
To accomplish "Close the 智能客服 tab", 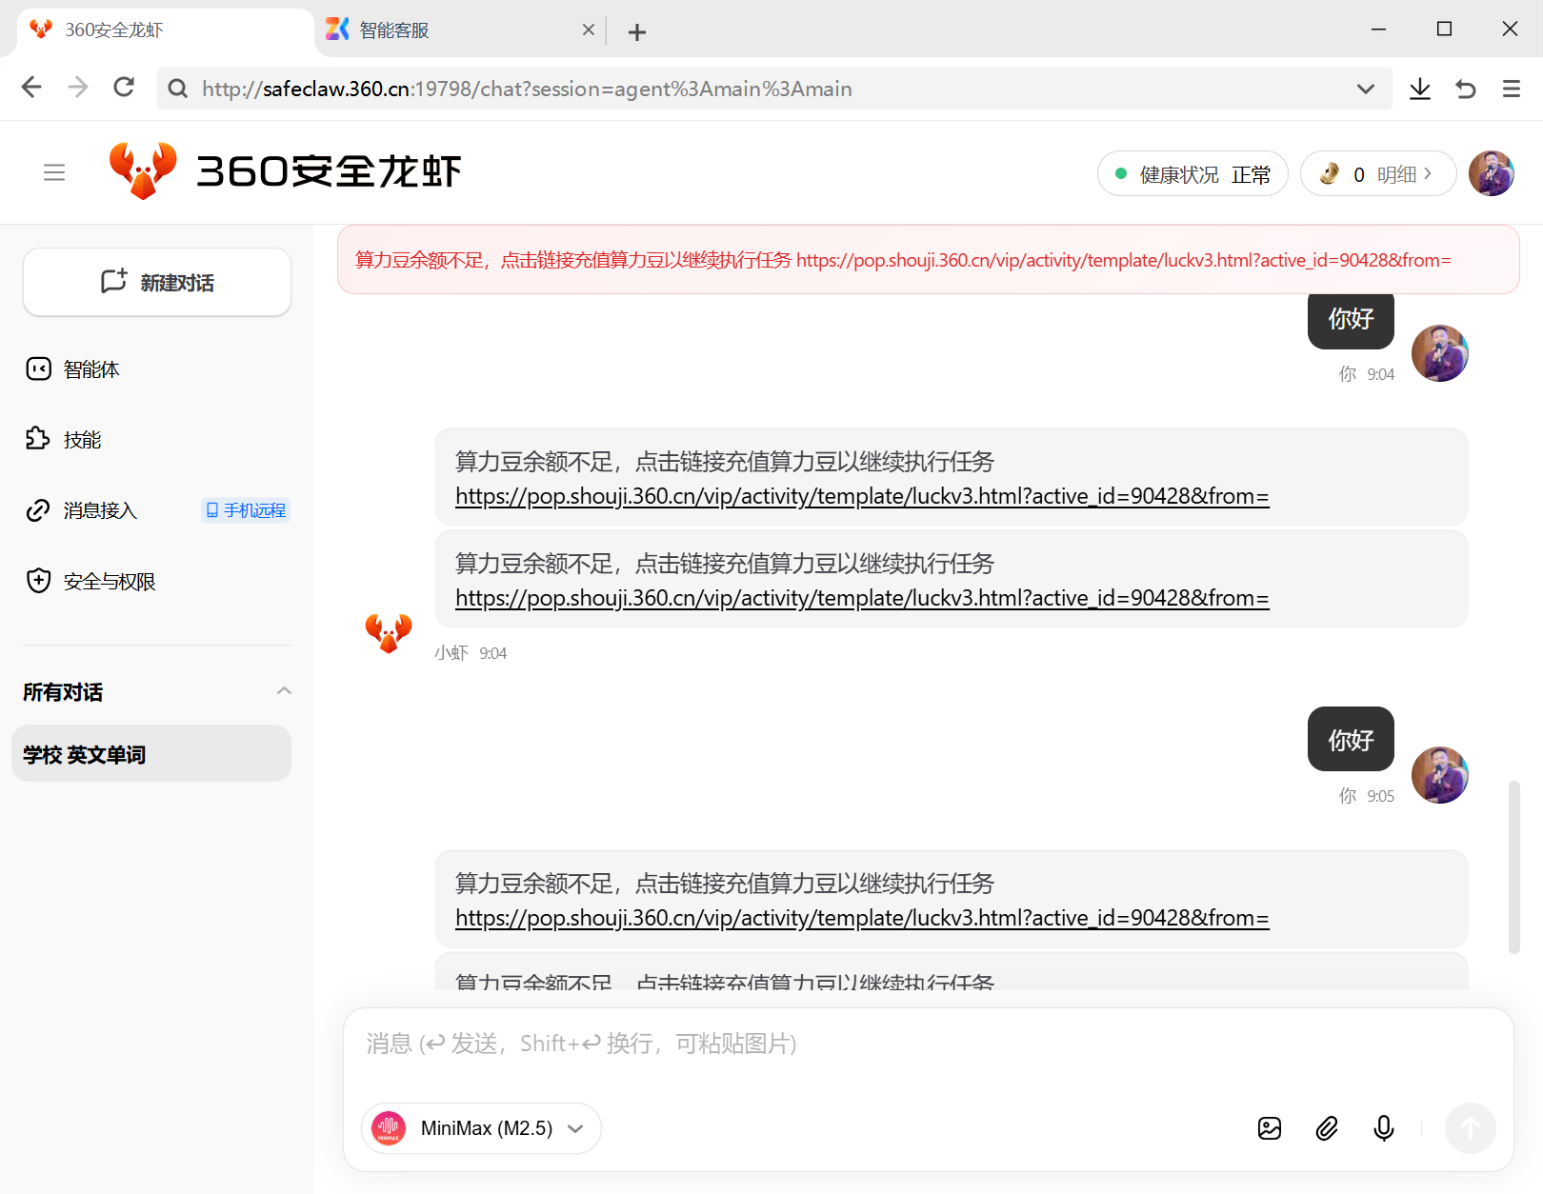I will (589, 30).
